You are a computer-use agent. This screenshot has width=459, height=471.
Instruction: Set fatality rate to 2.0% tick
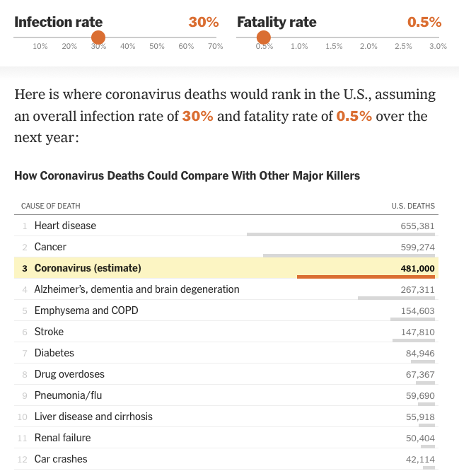368,37
